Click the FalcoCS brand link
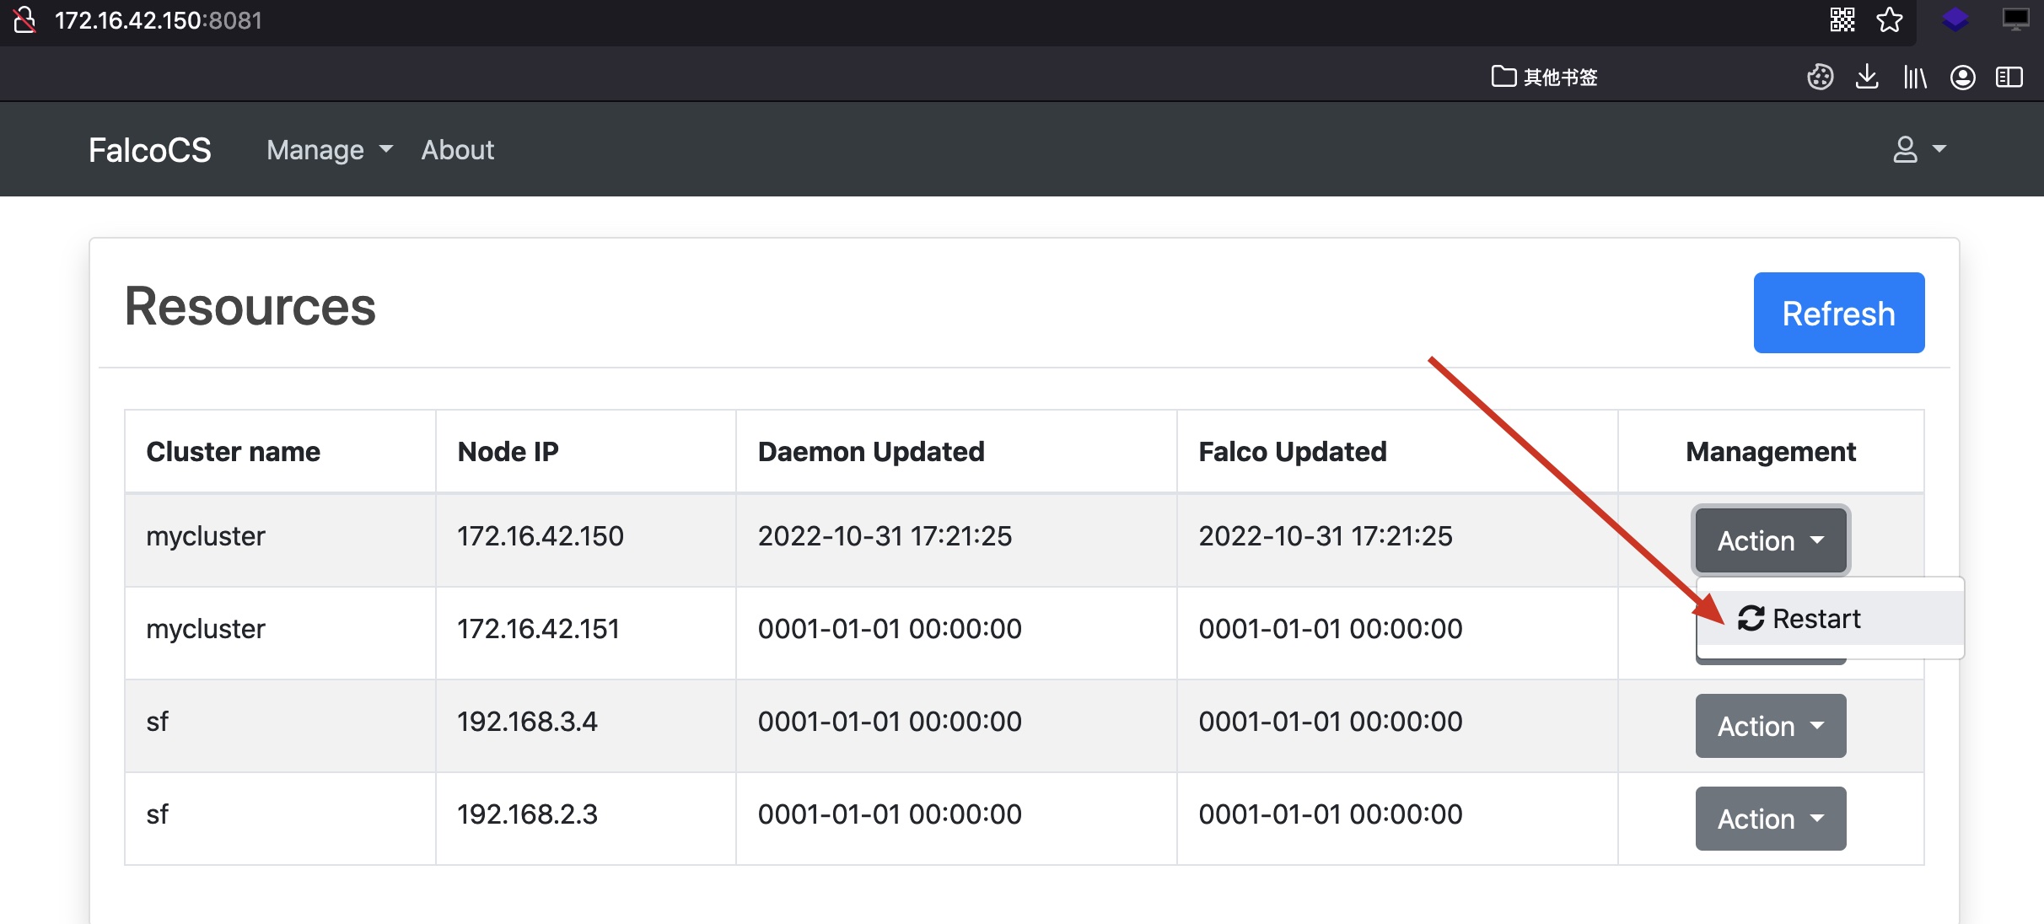Screen dimensions: 2044x924 (150, 149)
